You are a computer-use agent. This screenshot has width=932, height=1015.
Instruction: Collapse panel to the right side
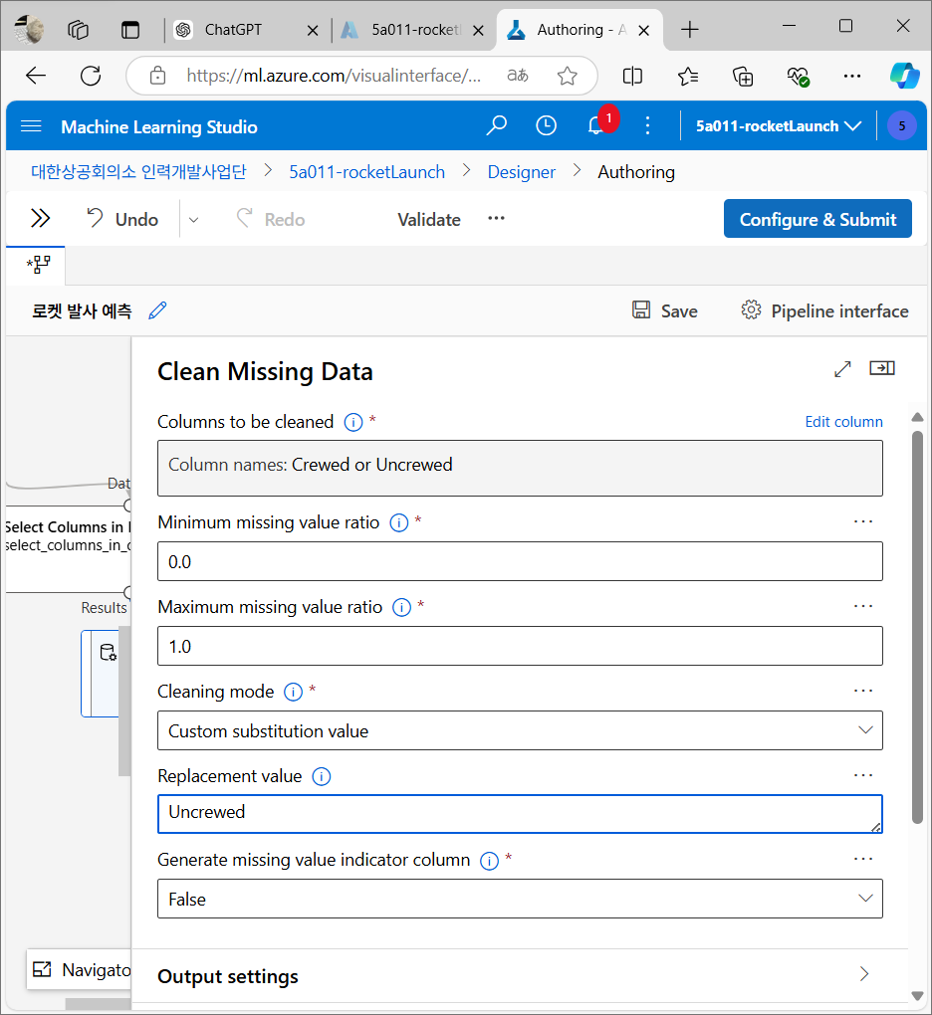pos(882,368)
